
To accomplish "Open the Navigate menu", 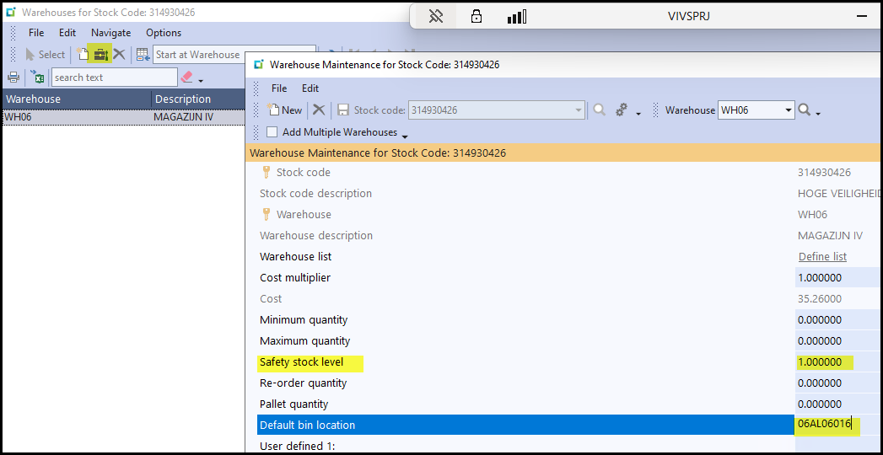I will coord(110,33).
